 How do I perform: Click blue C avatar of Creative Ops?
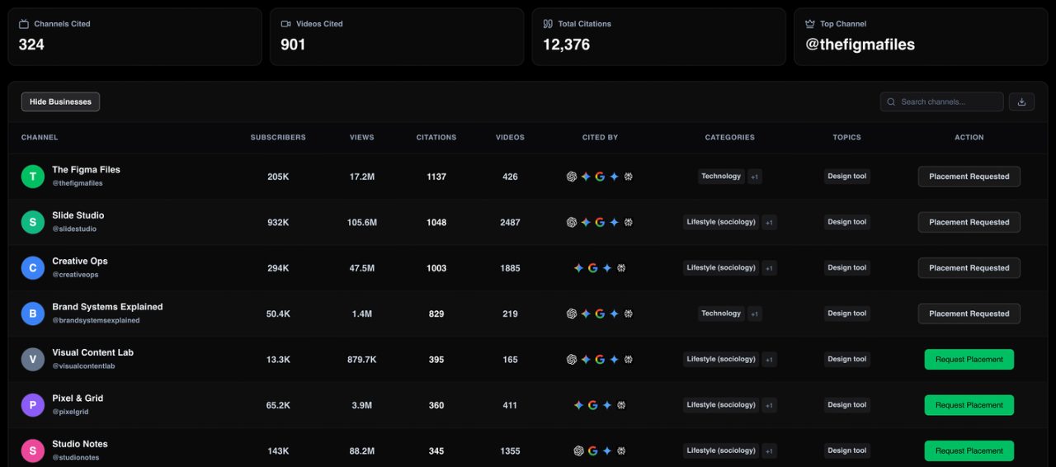[33, 268]
